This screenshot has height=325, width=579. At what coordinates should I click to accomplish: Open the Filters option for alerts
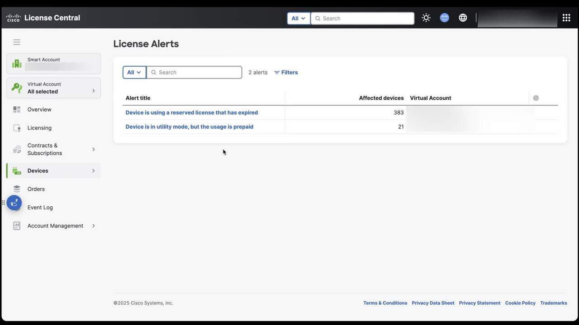286,72
